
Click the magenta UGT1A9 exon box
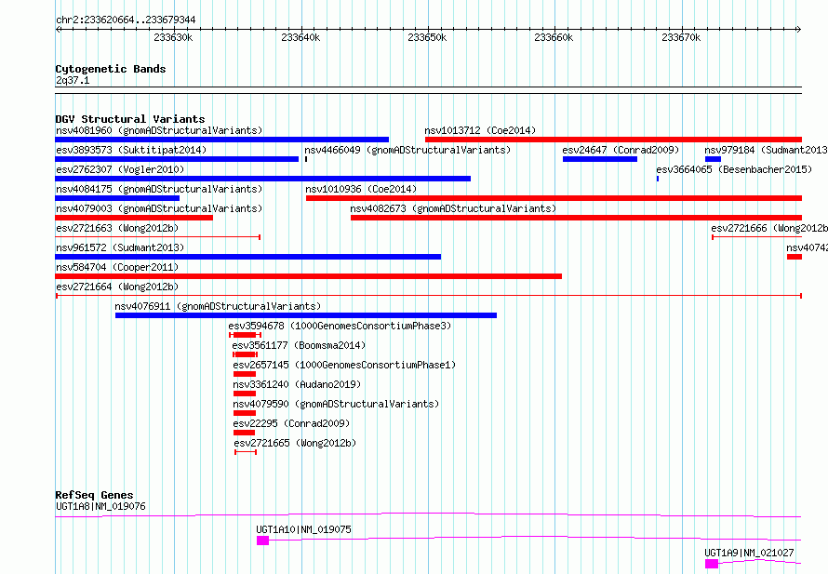click(712, 564)
